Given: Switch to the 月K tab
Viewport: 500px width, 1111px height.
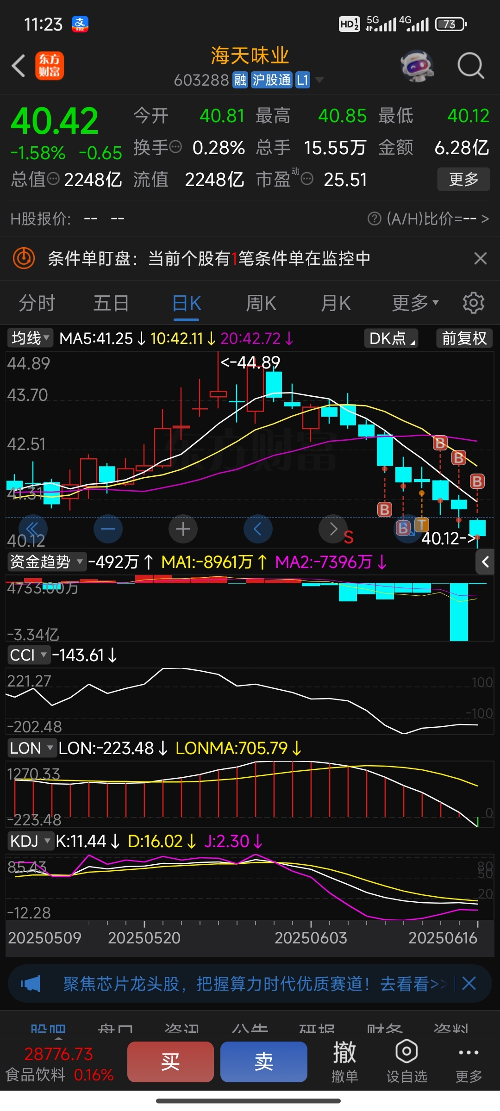Looking at the screenshot, I should [336, 303].
